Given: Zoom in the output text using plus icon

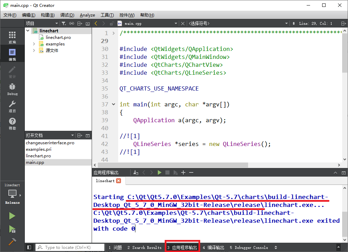Looking at the screenshot, I should (183, 172).
